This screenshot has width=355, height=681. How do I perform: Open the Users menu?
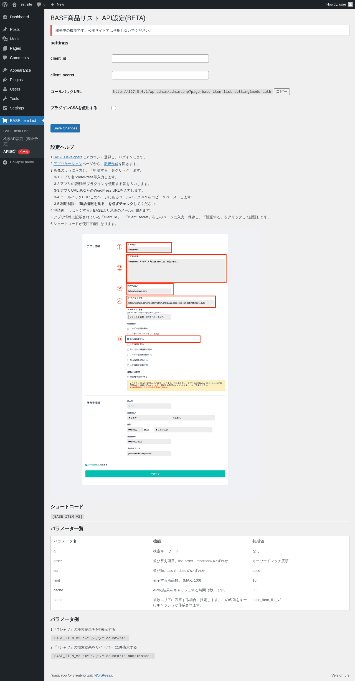coord(22,89)
